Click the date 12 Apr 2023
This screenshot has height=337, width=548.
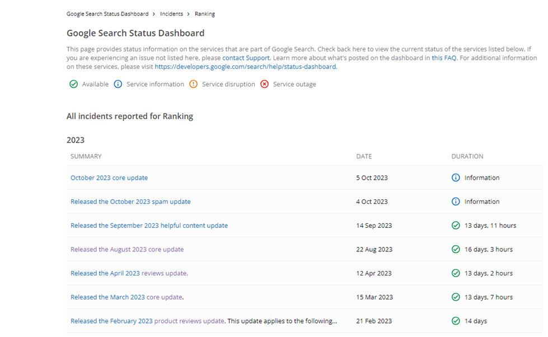pyautogui.click(x=374, y=273)
